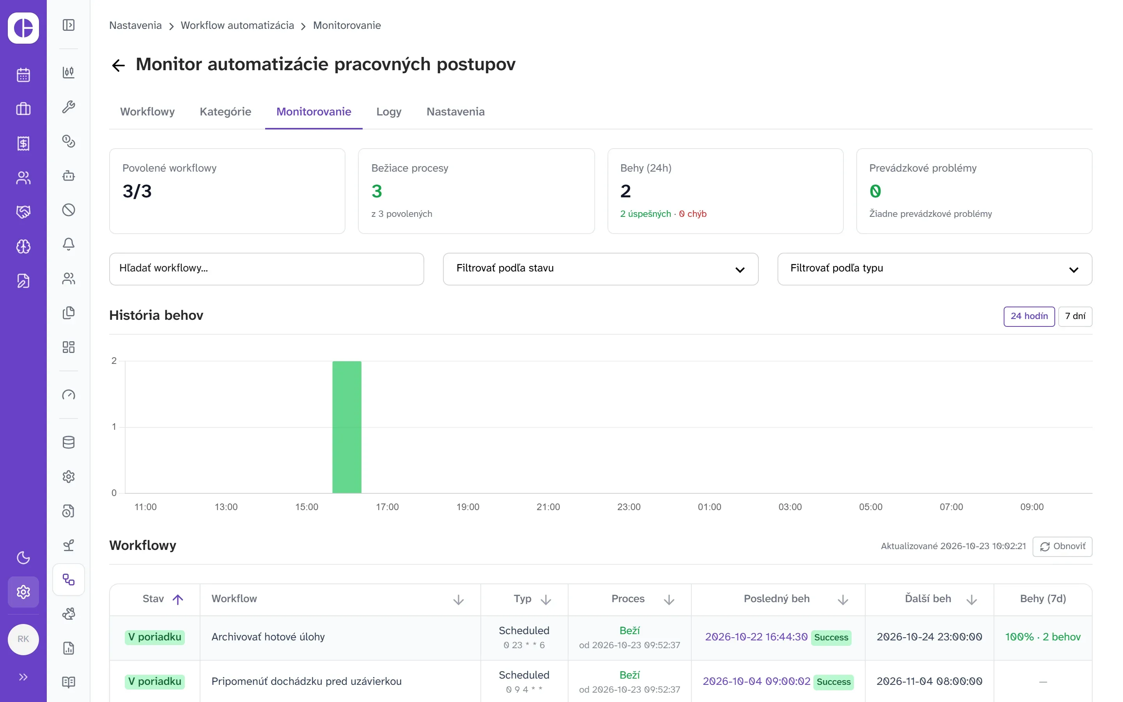The image size is (1123, 702).
Task: Expand the purple sidebar with double chevron
Action: [23, 677]
